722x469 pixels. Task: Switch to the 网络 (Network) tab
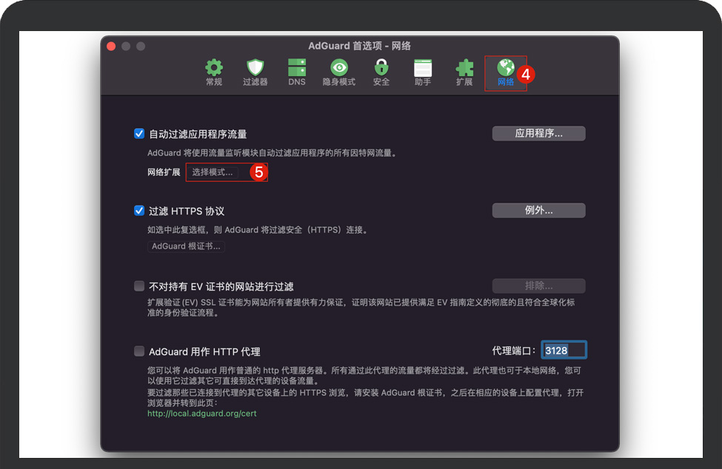tap(506, 72)
